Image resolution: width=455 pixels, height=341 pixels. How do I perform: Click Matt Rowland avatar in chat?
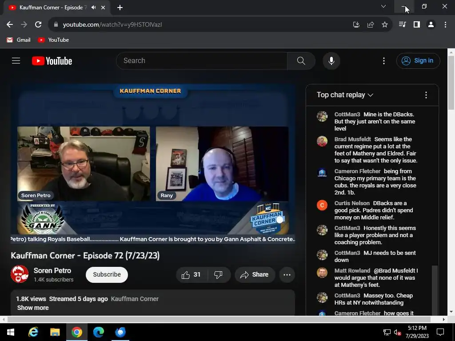pos(322,273)
